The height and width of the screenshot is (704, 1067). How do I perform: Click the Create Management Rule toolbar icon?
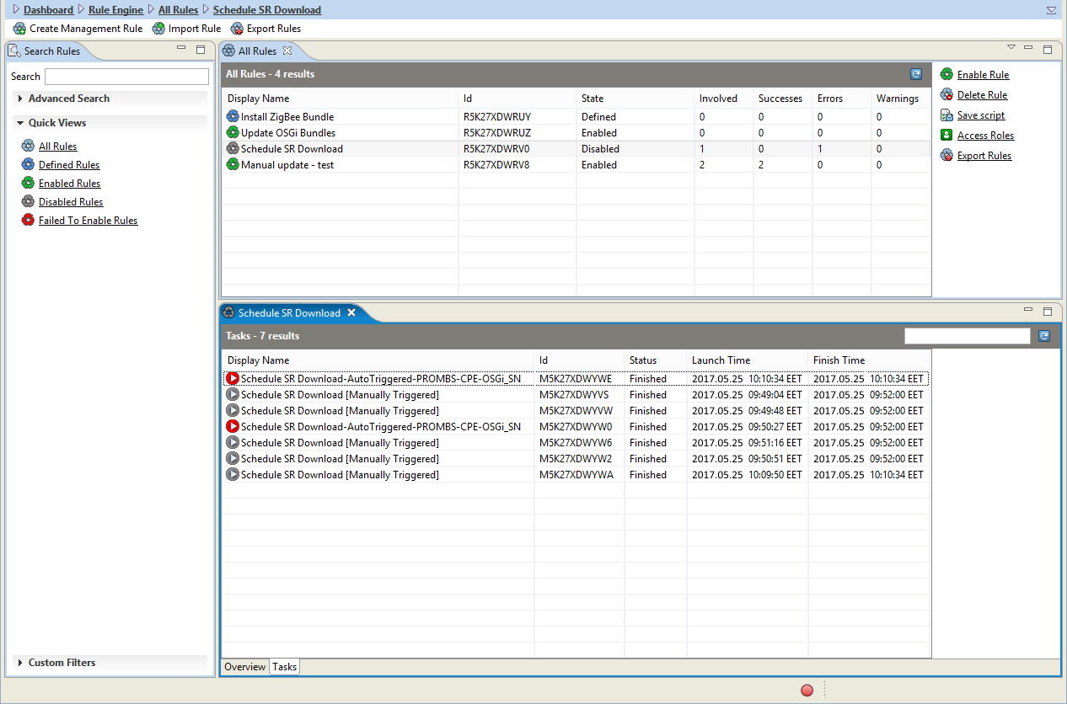tap(19, 29)
